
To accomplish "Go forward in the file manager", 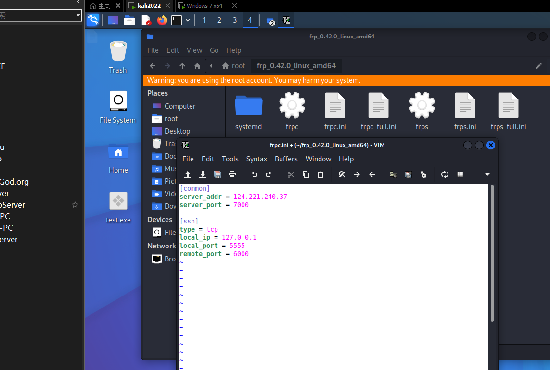I will 167,66.
